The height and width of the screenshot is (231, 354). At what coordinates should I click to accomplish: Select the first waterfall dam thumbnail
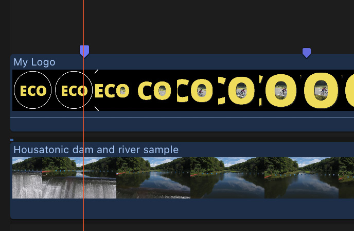click(x=27, y=178)
